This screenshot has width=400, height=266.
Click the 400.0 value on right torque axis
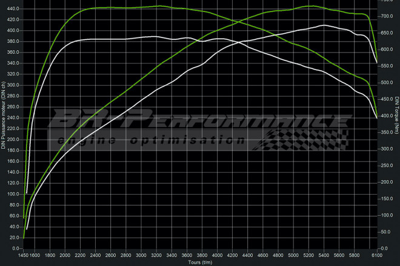pyautogui.click(x=385, y=116)
